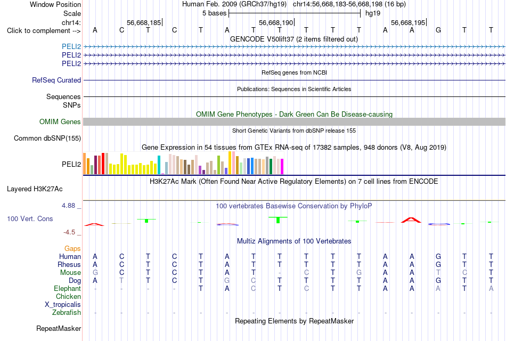Select the Mouse alignment row label
Viewport: 506px width, 341px height.
coord(70,273)
